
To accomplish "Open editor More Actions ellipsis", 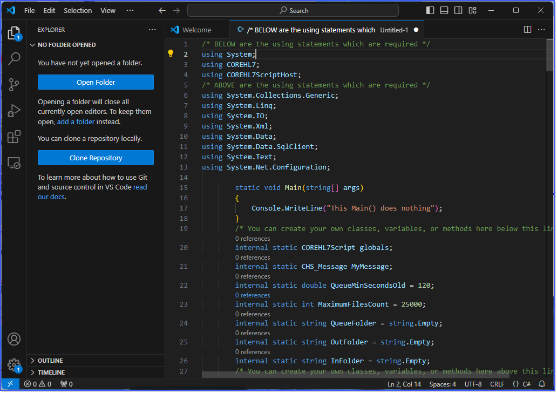I will (542, 30).
